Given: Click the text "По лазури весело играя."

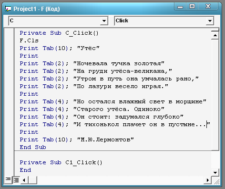Looking at the screenshot, I should click(x=121, y=86).
